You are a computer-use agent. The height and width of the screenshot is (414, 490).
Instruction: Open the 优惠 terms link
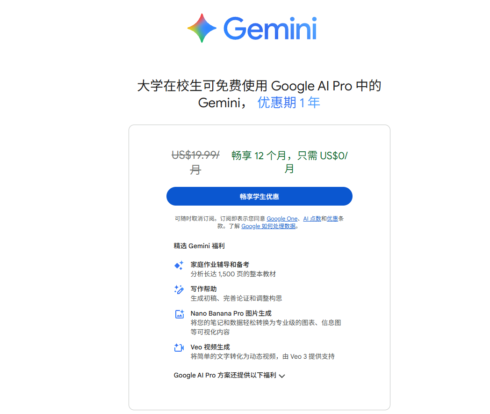(x=332, y=218)
